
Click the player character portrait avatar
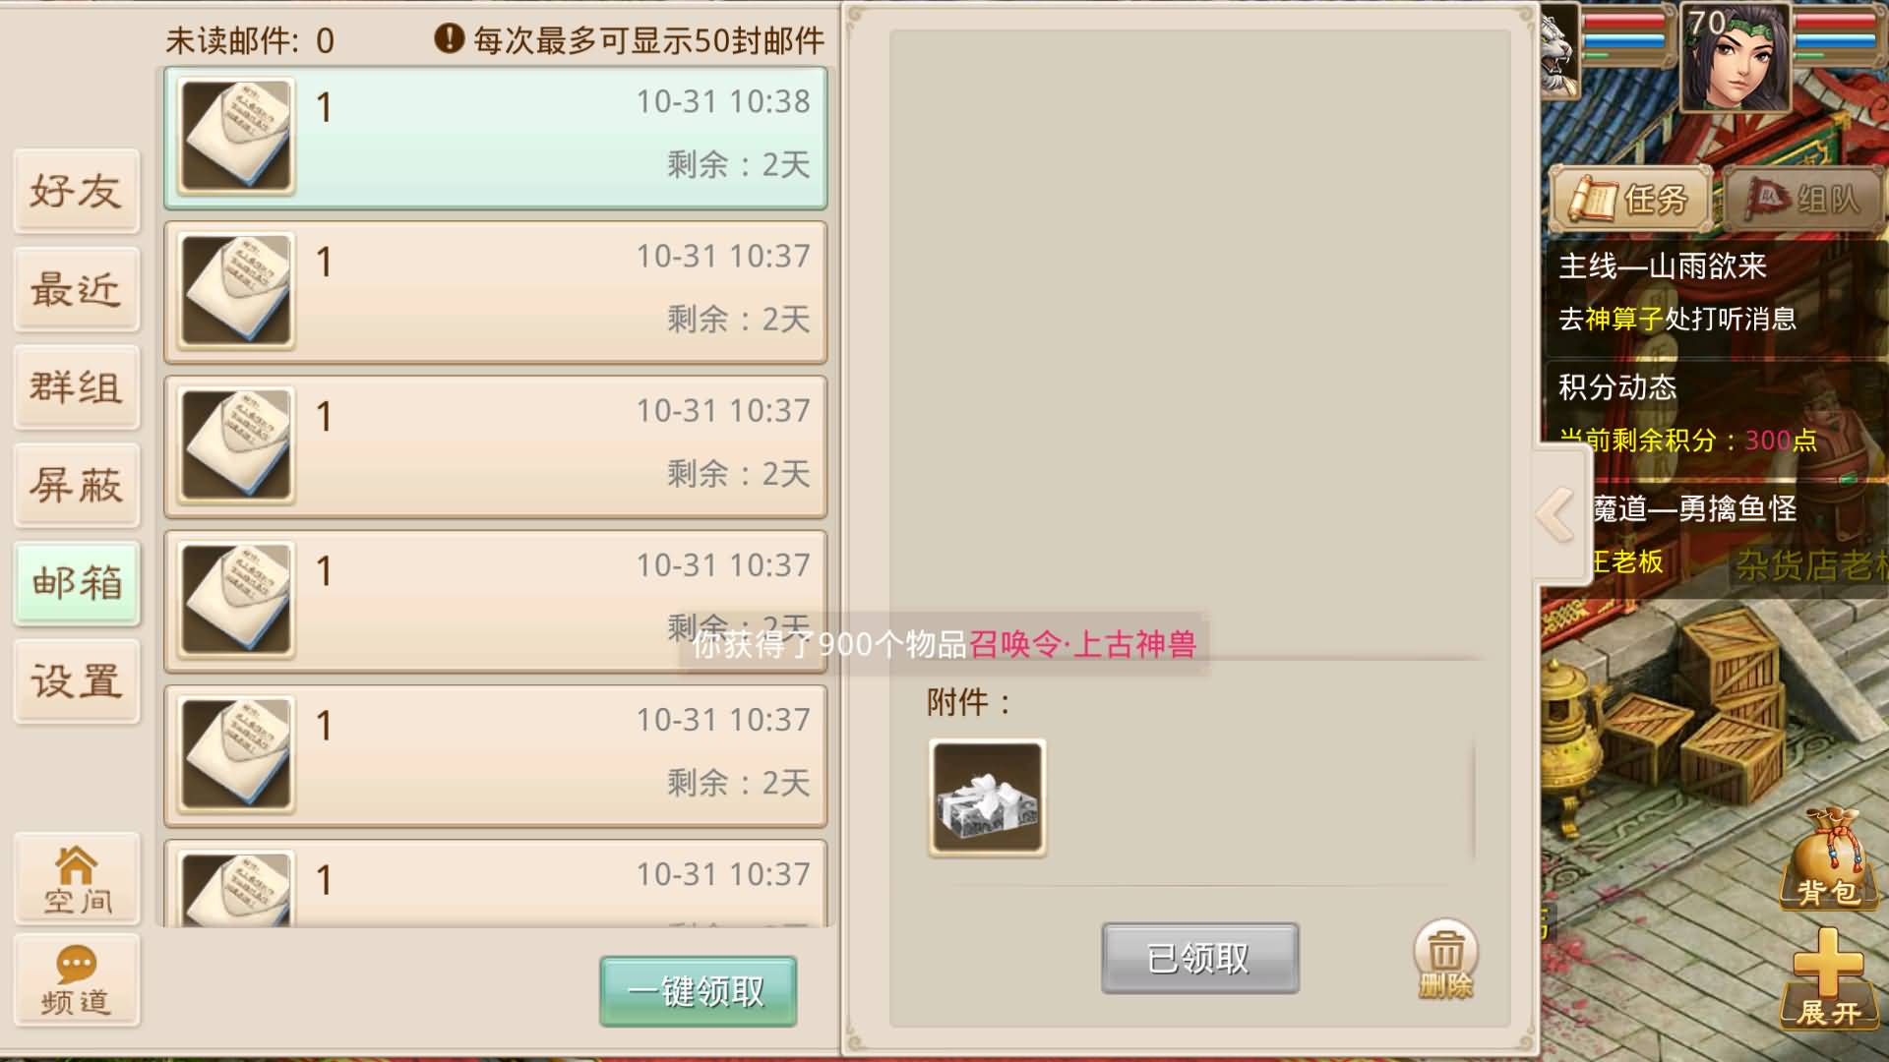[x=1735, y=56]
